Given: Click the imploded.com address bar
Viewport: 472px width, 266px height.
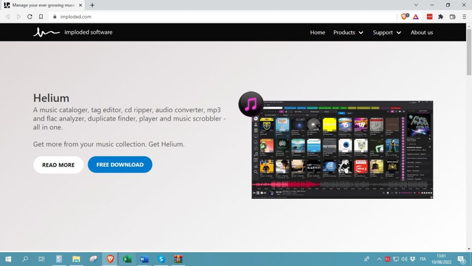Looking at the screenshot, I should [221, 17].
